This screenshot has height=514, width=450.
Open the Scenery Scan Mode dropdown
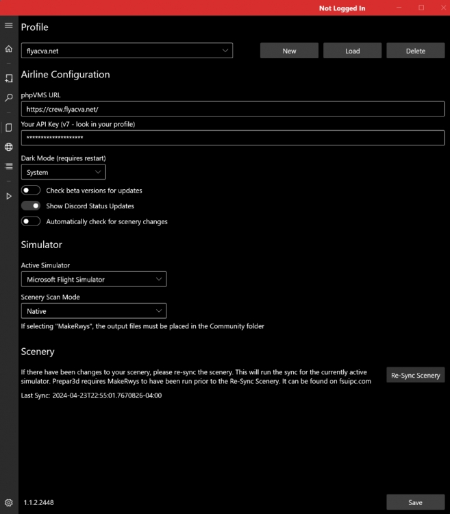click(x=93, y=311)
